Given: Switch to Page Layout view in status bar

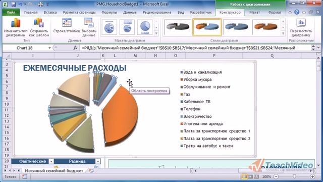Looking at the screenshot, I should point(250,176).
